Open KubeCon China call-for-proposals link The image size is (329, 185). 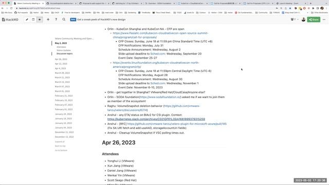point(160,35)
